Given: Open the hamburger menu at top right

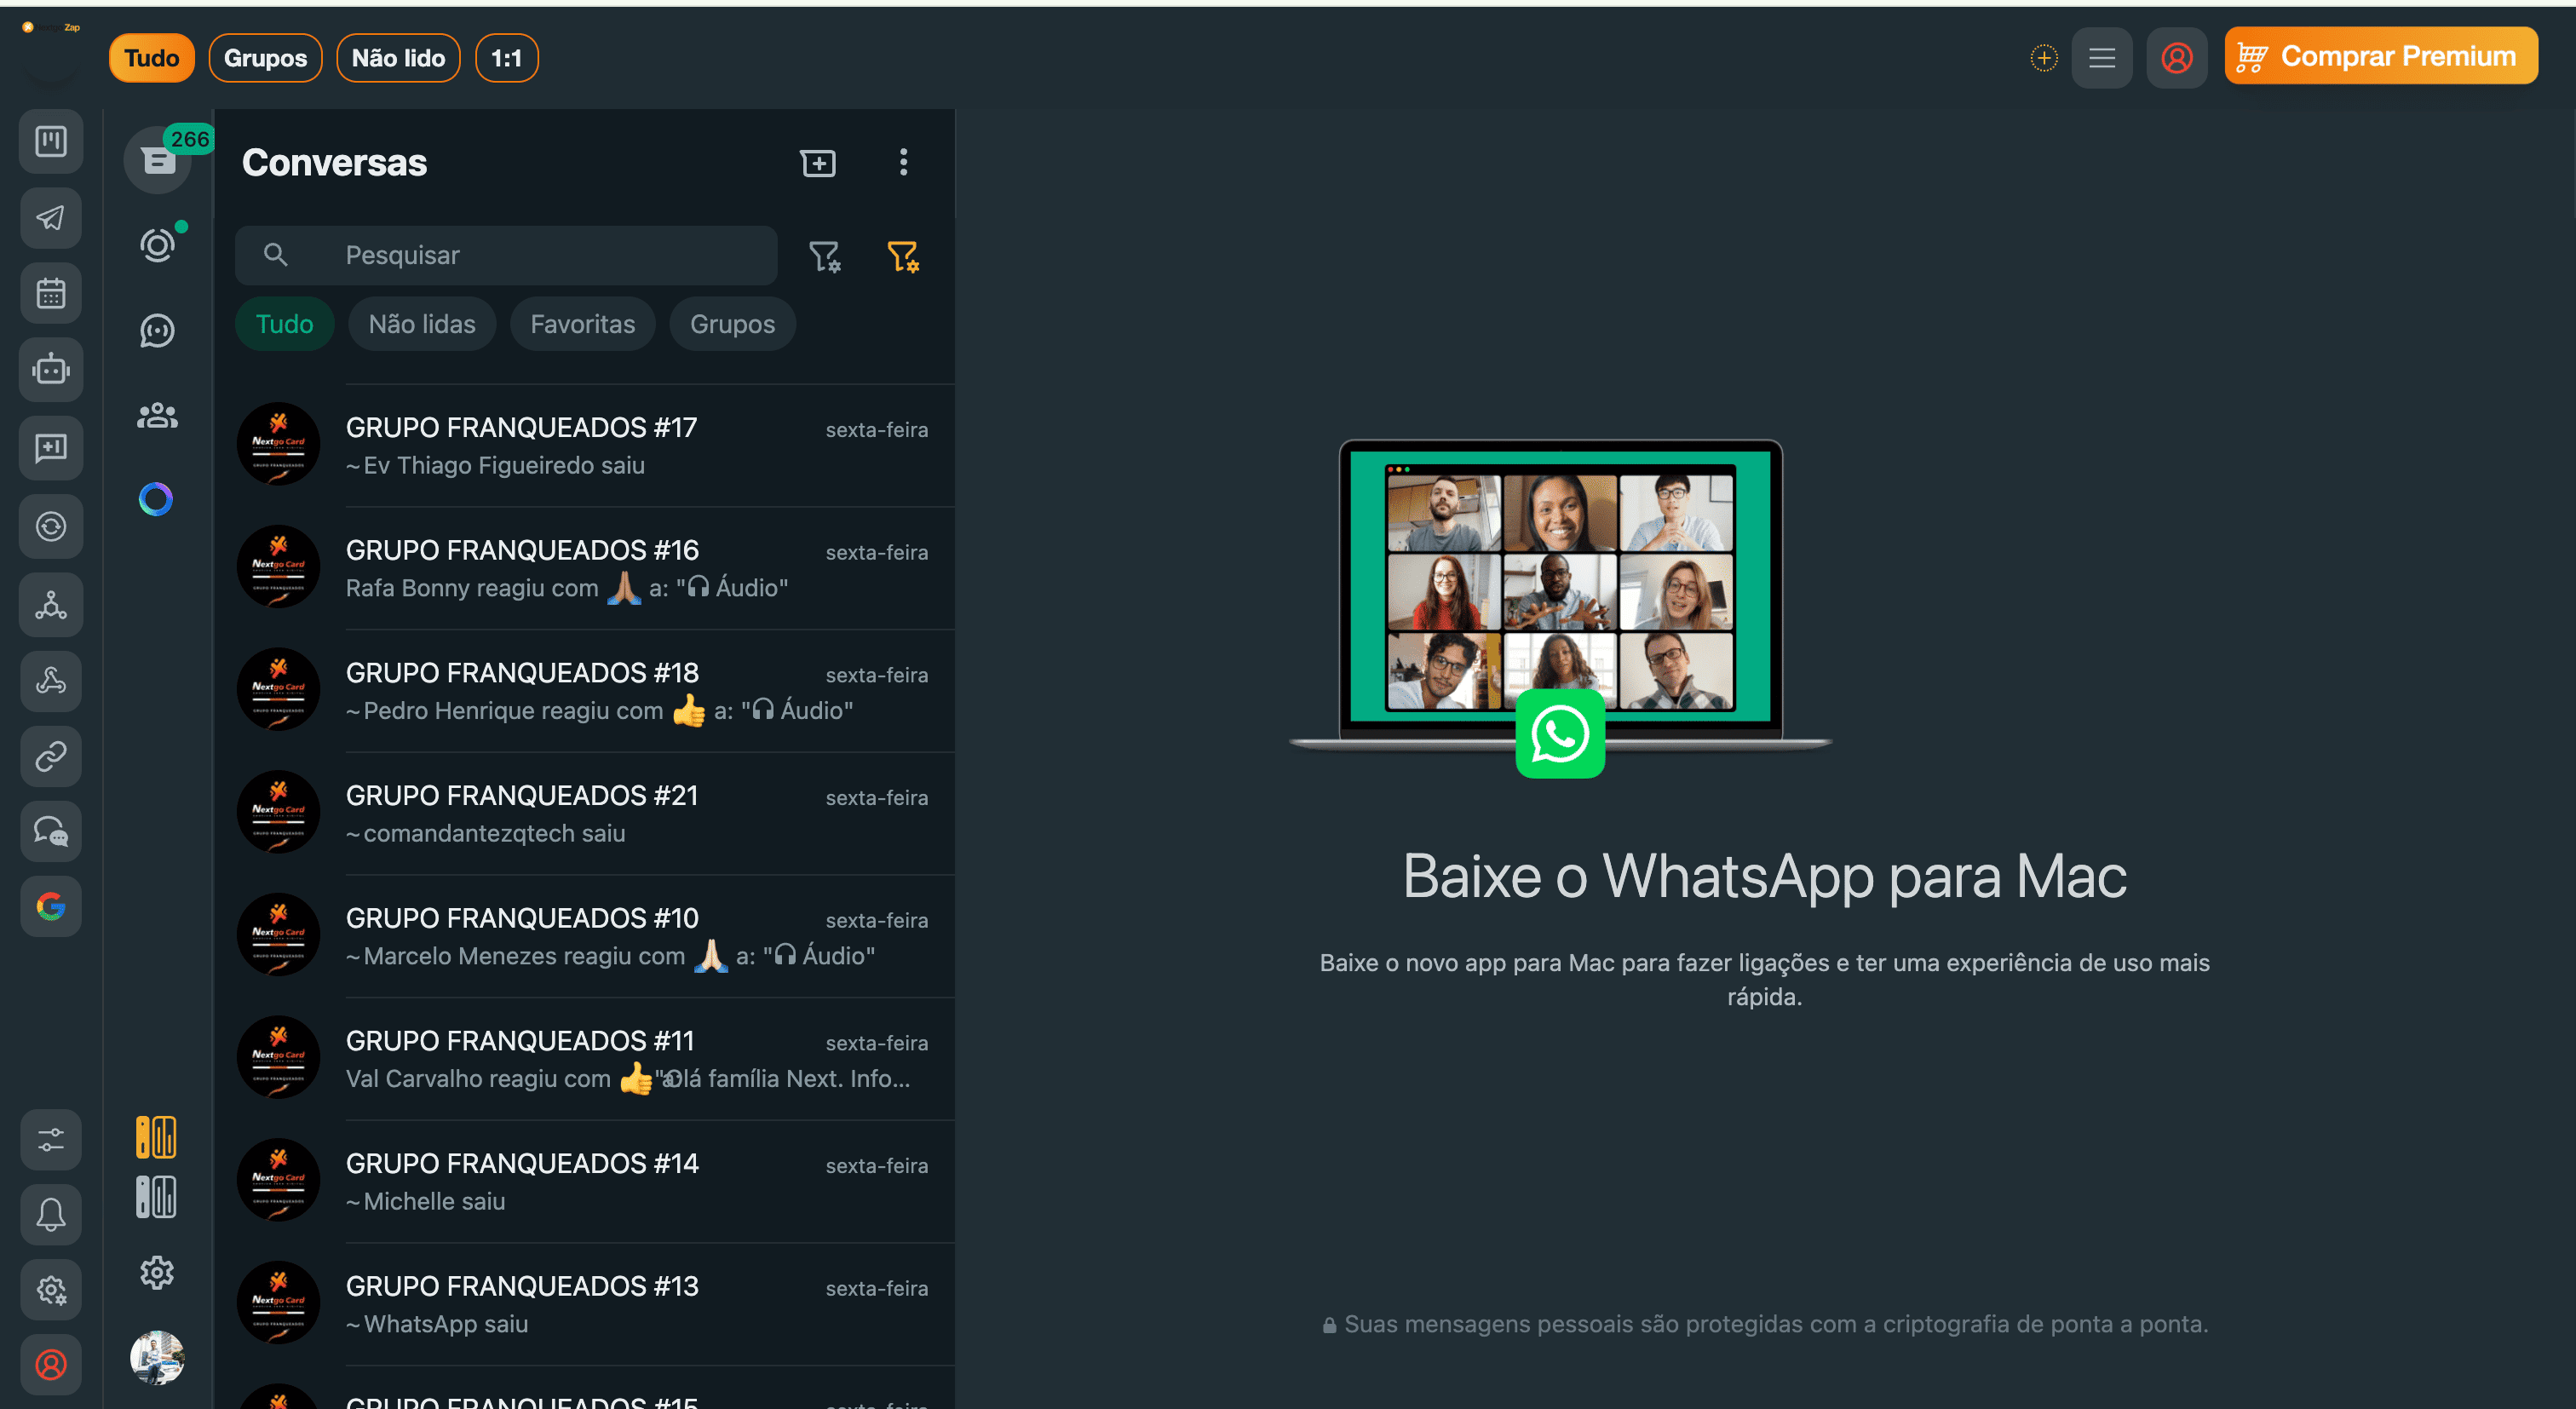Looking at the screenshot, I should (2102, 57).
